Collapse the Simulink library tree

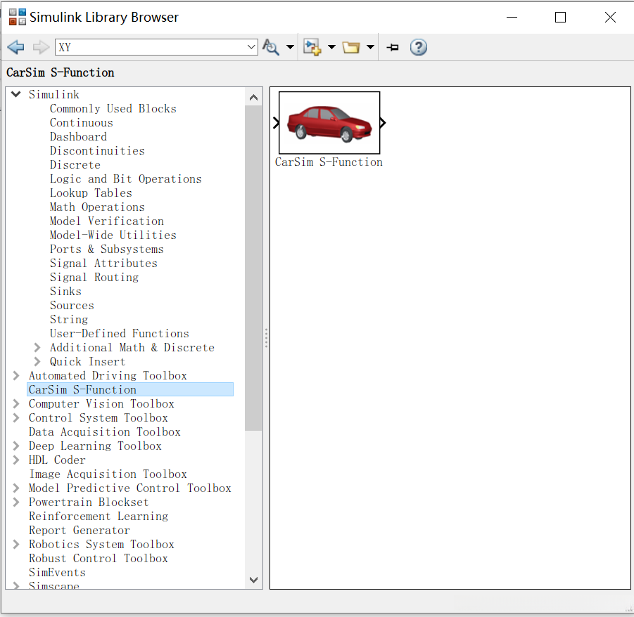click(x=15, y=94)
